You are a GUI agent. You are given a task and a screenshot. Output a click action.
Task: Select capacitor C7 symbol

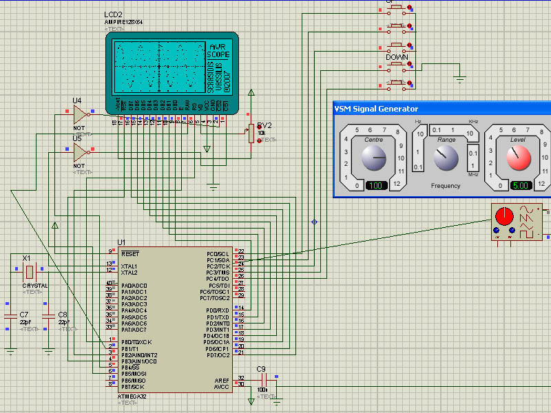pos(10,315)
